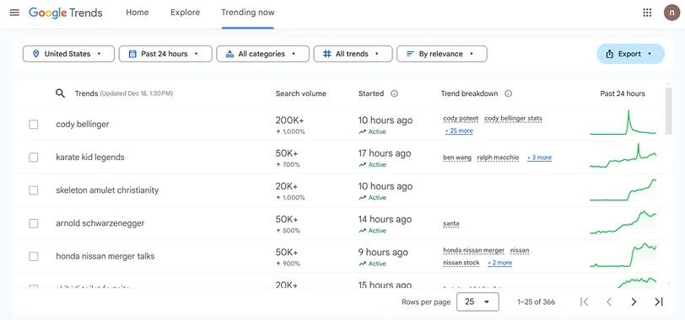This screenshot has width=685, height=320.
Task: Click skeleton amulet christianity trend name
Action: [x=107, y=190]
